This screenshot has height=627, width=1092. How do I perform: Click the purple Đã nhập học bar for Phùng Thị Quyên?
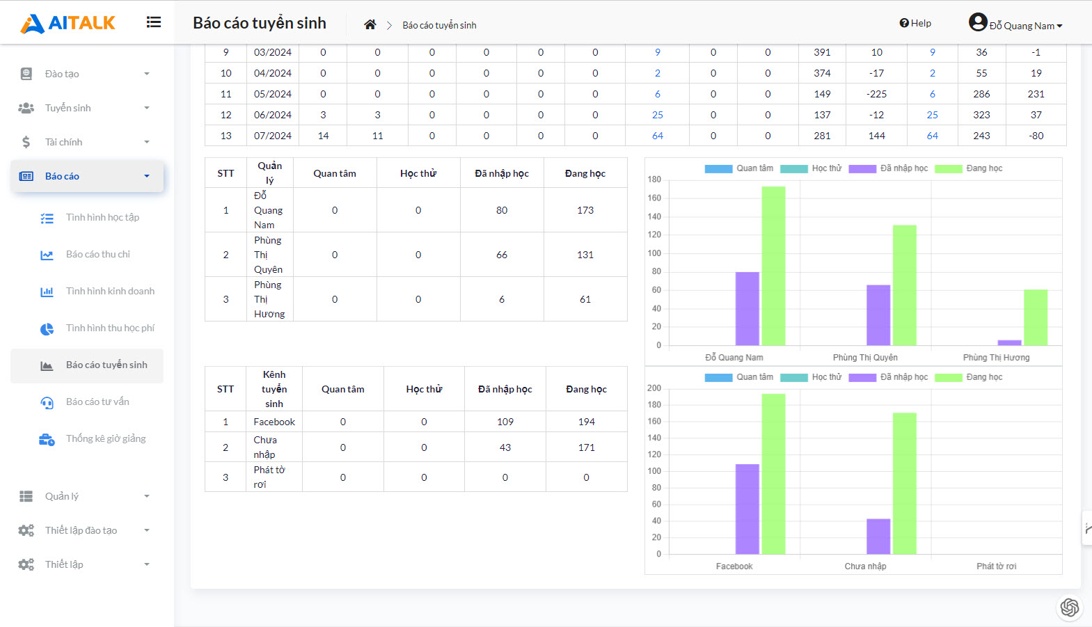click(878, 315)
